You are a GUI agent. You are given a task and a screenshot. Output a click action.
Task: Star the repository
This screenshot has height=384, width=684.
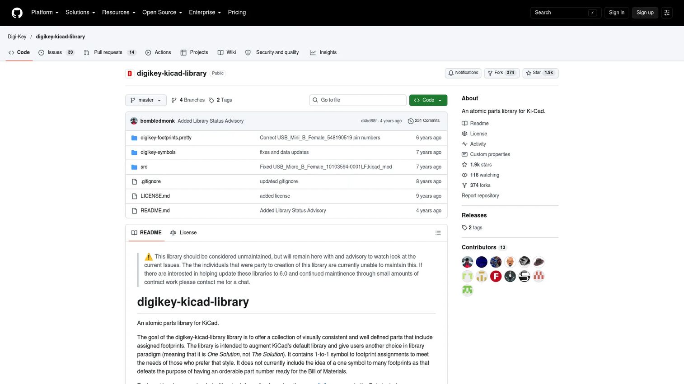(x=540, y=73)
